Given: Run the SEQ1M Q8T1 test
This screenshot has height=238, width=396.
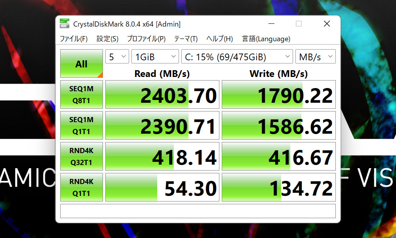Looking at the screenshot, I should pos(81,94).
